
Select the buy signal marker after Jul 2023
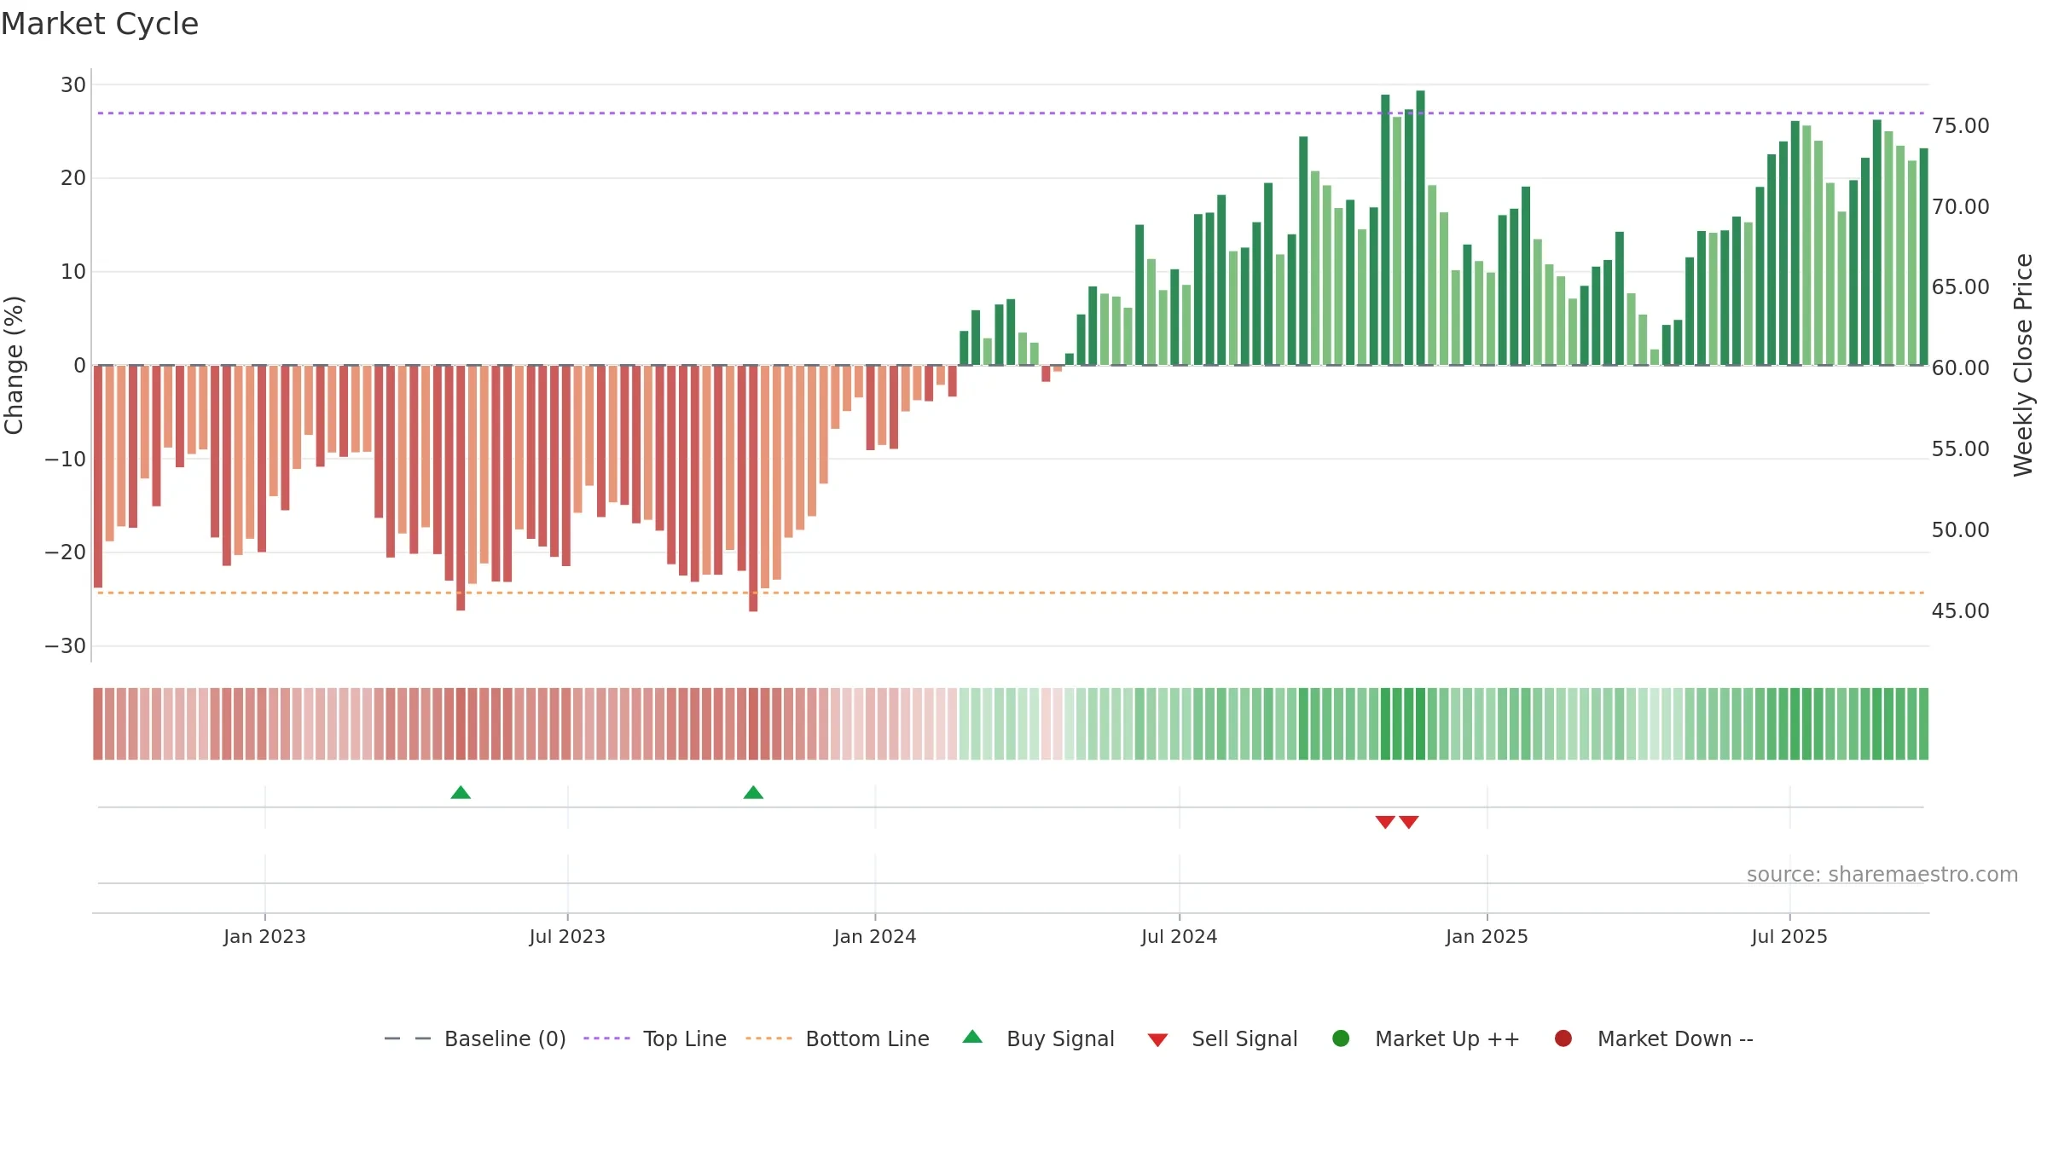click(x=753, y=793)
